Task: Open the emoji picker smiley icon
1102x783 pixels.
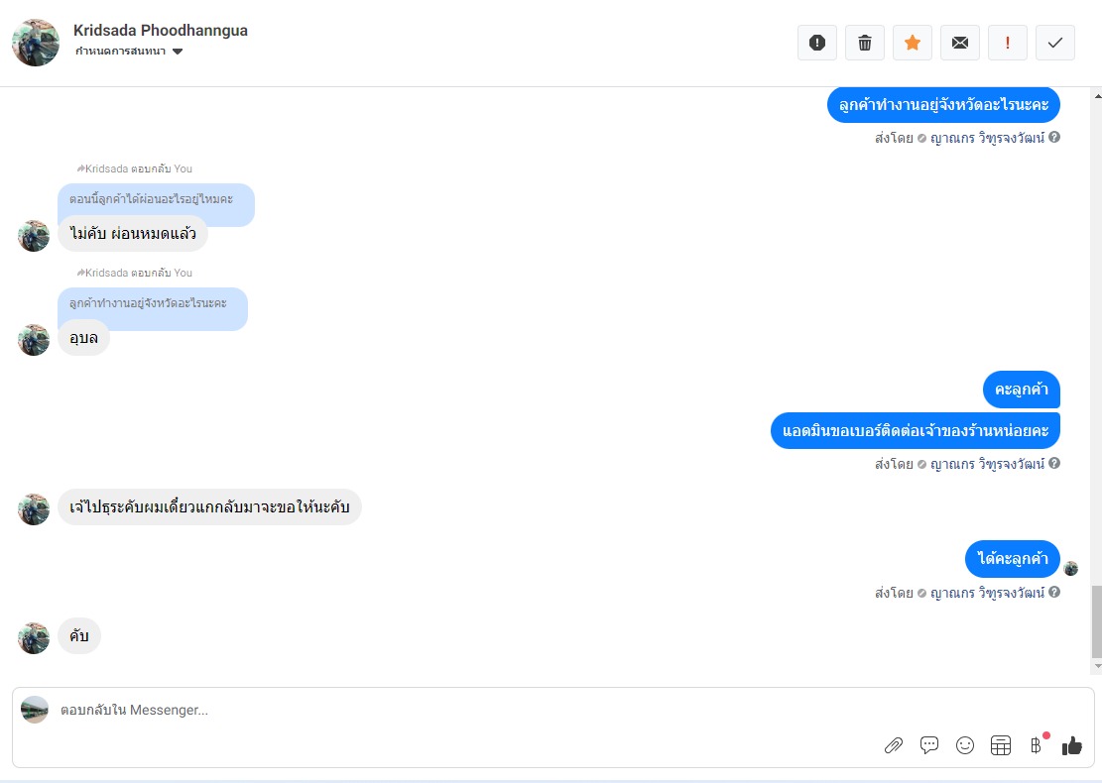Action: pos(965,745)
